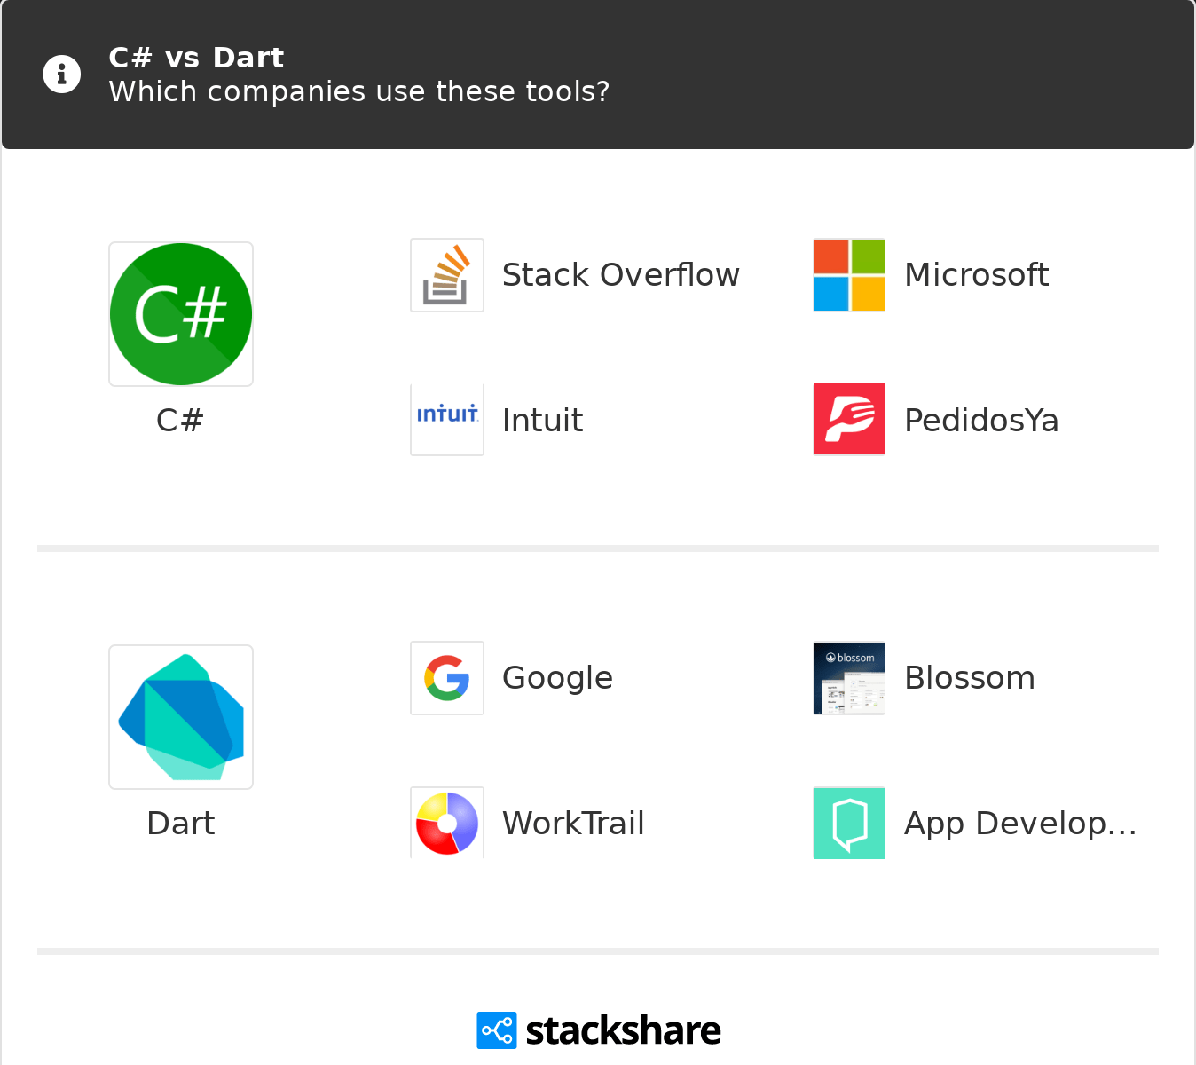Image resolution: width=1196 pixels, height=1065 pixels.
Task: Click the info icon in header
Action: pyautogui.click(x=62, y=75)
